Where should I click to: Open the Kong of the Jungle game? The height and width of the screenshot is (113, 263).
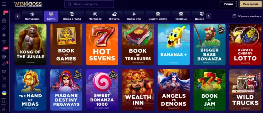(30, 44)
